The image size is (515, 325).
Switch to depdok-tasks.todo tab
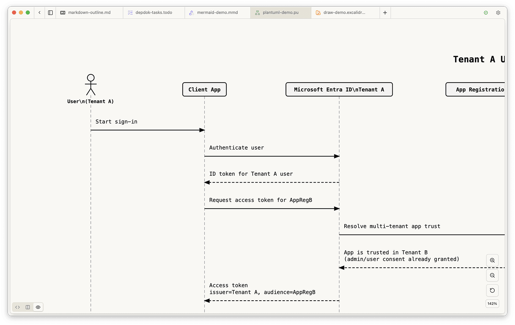(x=154, y=13)
